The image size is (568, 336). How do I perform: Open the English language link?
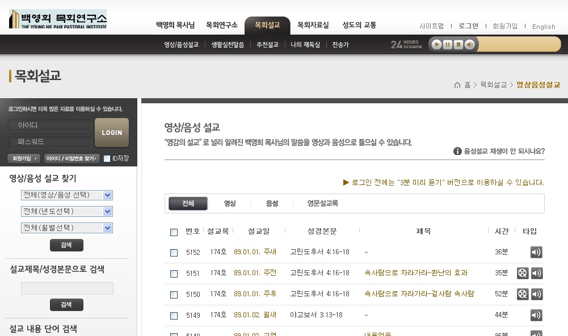543,27
